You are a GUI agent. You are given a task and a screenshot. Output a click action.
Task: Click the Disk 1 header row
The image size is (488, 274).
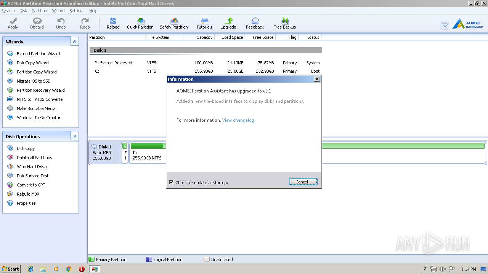tap(206, 50)
